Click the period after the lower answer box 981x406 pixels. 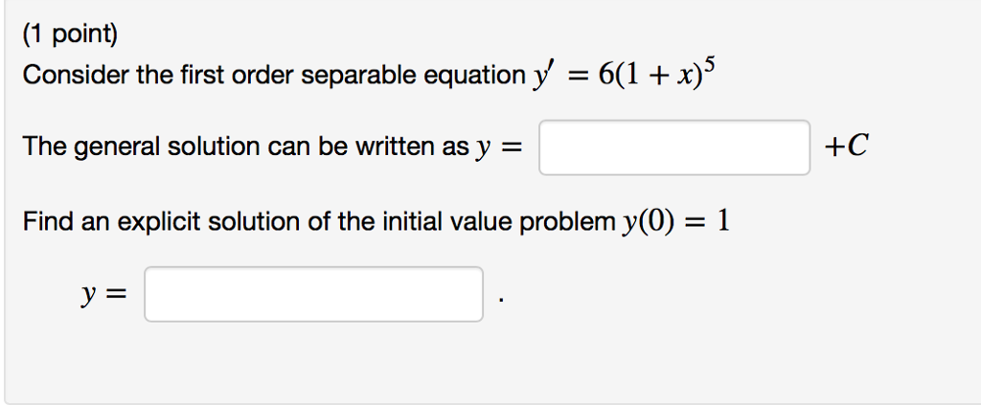coord(501,302)
